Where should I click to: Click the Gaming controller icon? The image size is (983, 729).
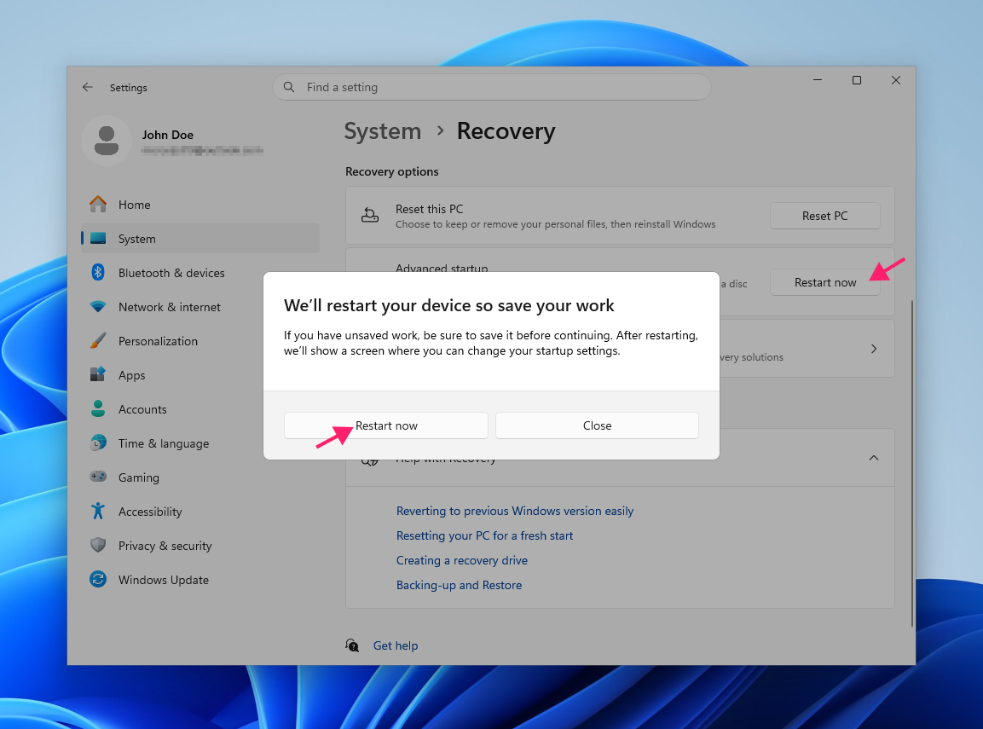(x=98, y=477)
